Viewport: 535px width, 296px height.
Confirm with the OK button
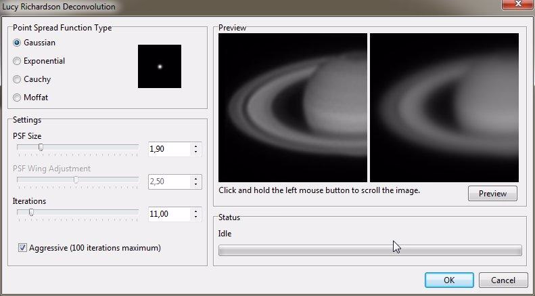pyautogui.click(x=449, y=280)
